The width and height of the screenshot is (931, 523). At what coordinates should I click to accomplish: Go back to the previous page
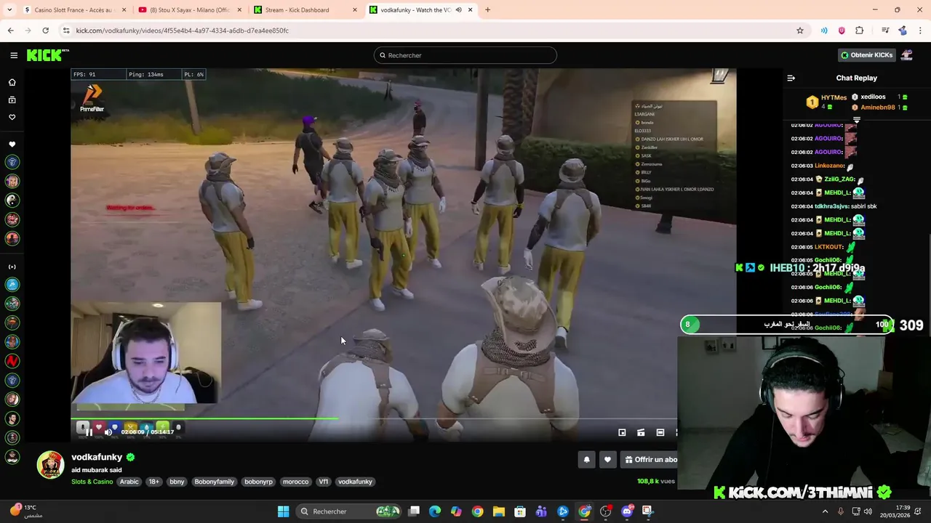click(10, 31)
